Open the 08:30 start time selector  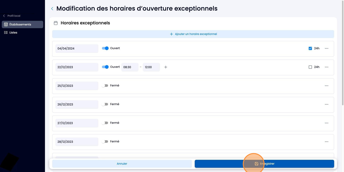pos(130,67)
